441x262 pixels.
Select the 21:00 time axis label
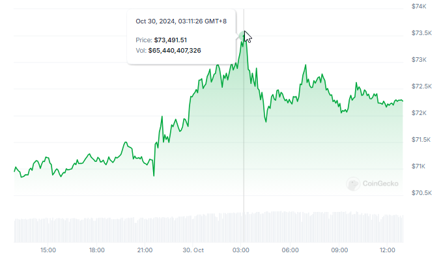click(145, 250)
